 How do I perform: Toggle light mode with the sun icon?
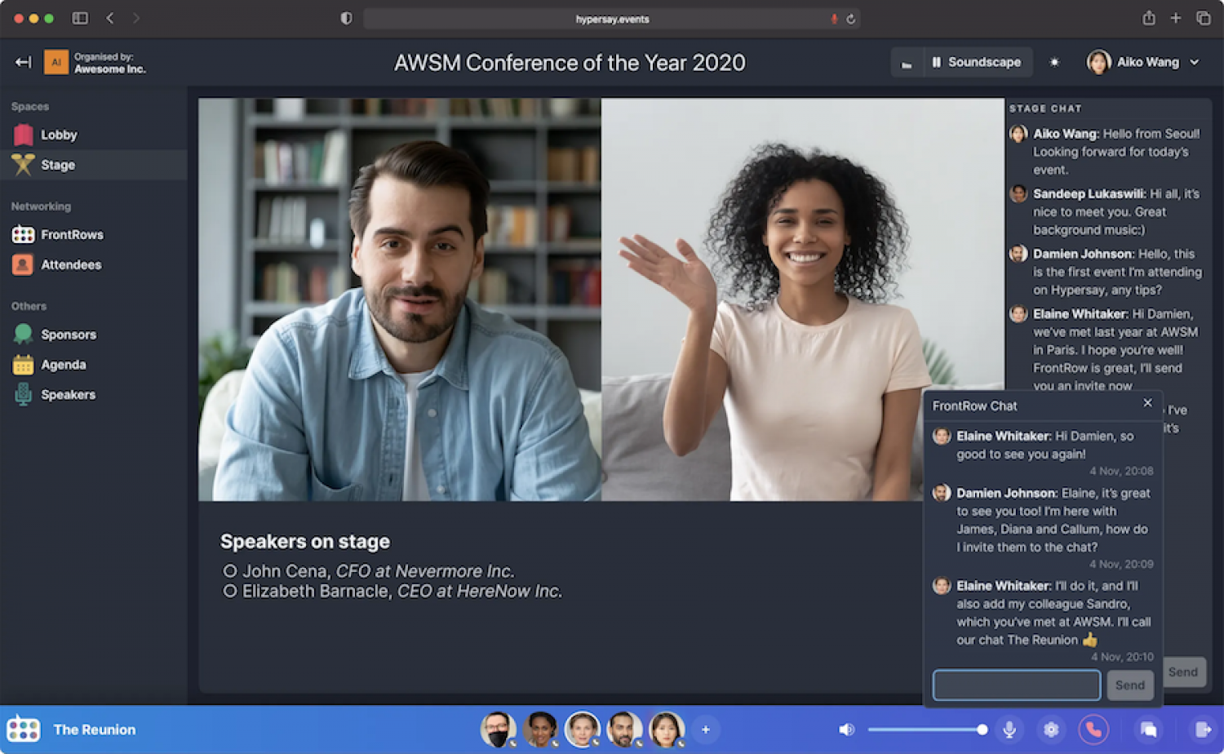[x=1054, y=62]
